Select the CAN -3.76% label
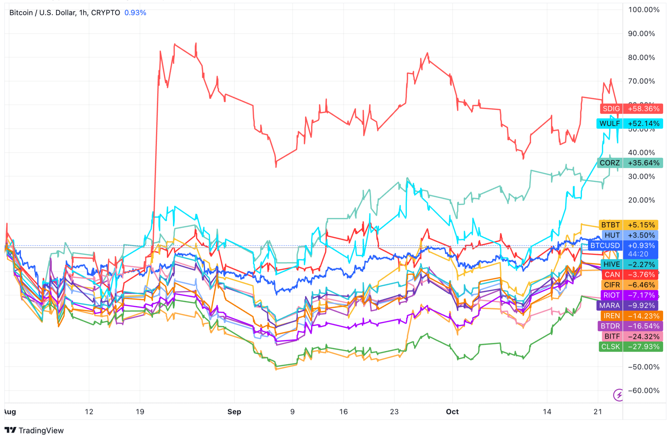This screenshot has height=439, width=671. (630, 274)
